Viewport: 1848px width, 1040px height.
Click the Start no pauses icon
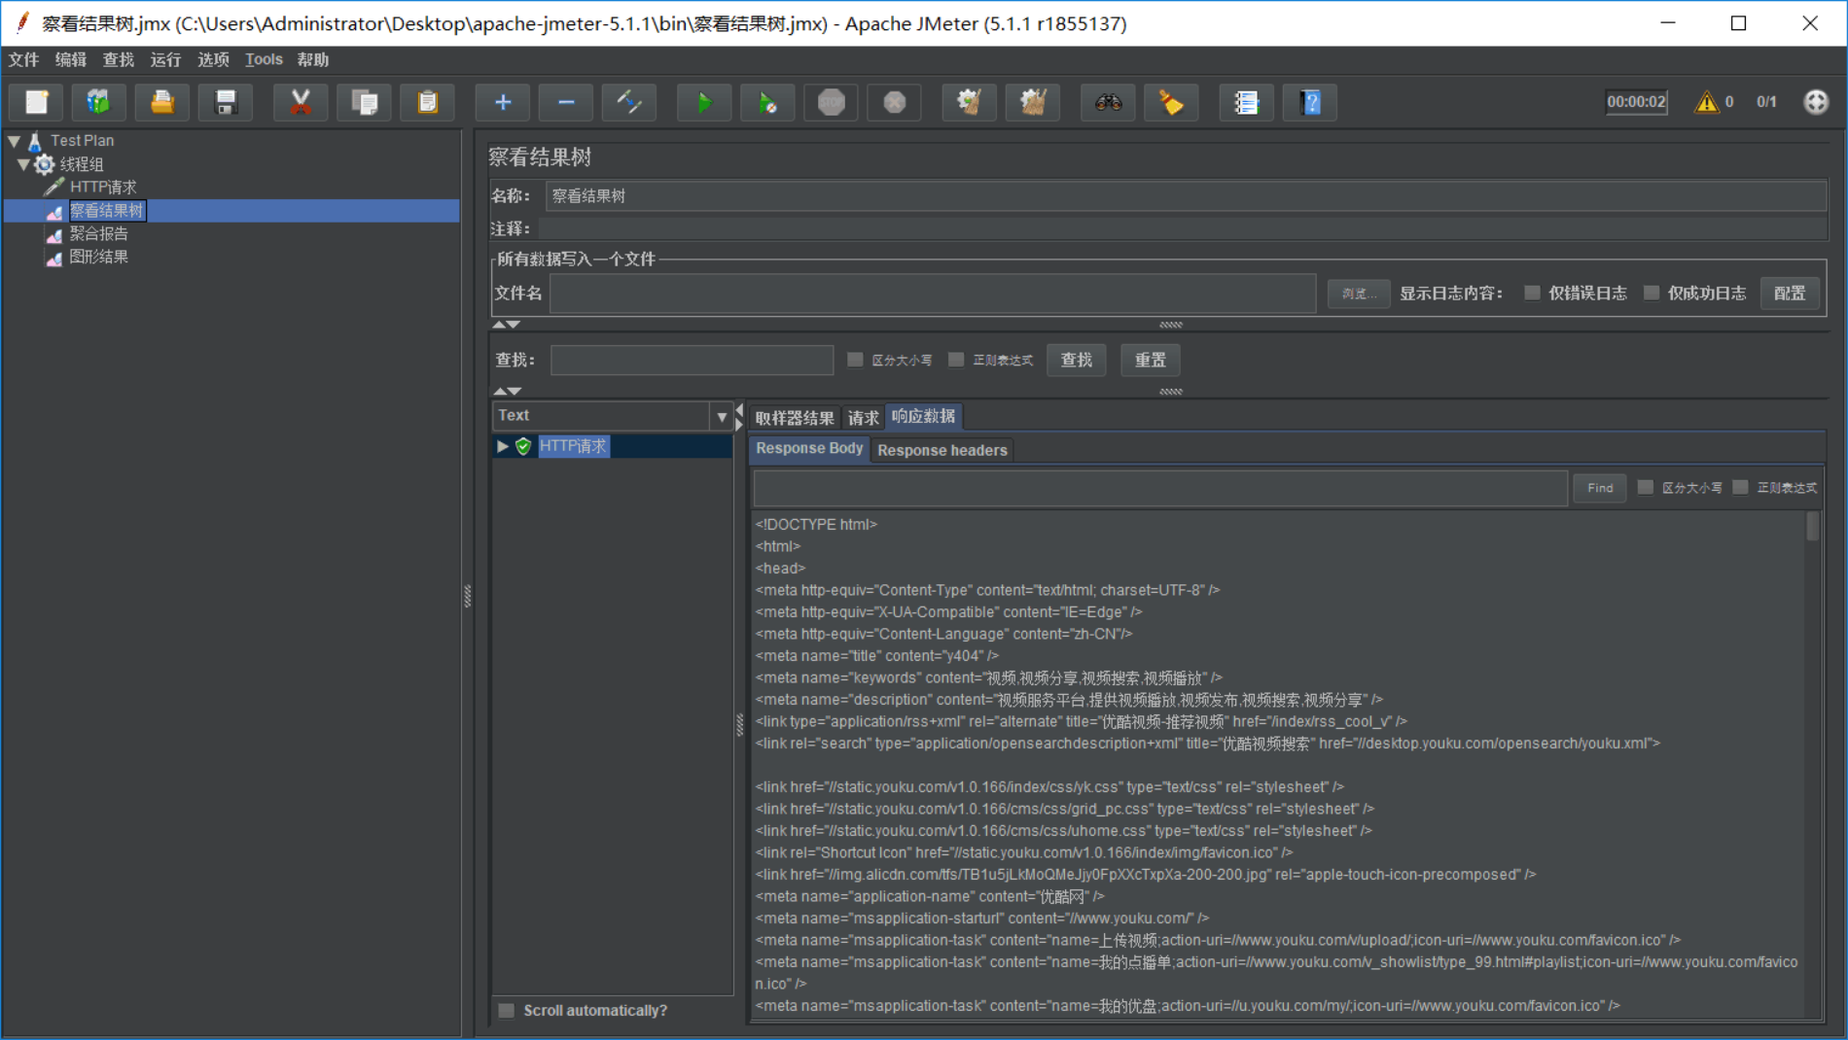(x=767, y=102)
